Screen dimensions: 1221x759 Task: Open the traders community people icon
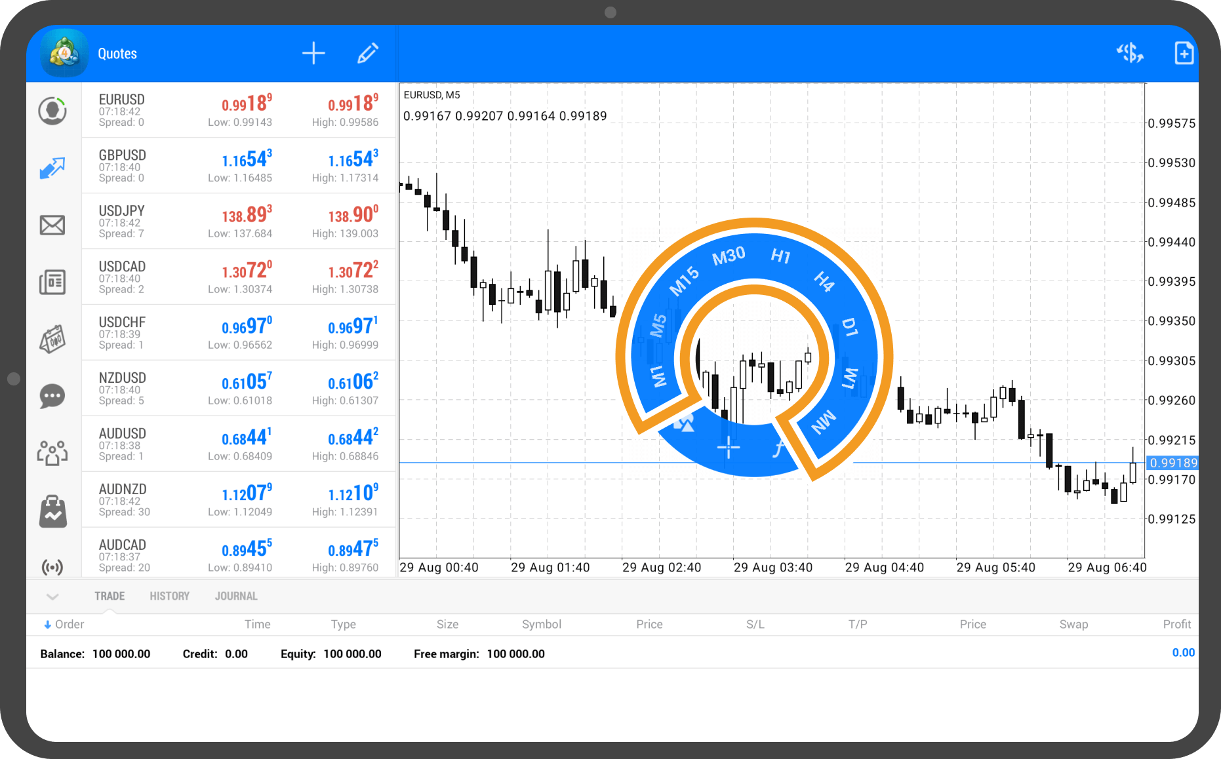[x=52, y=453]
